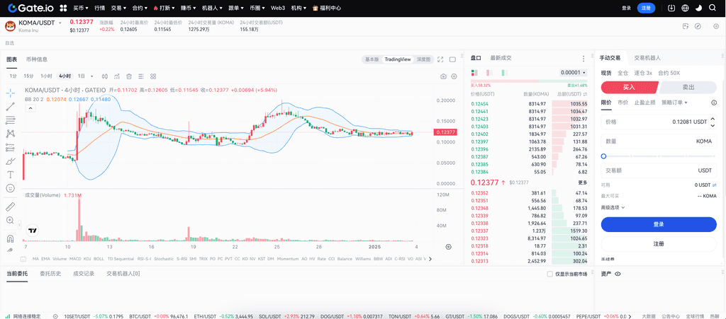Switch chart to TradingView mode
The image size is (726, 319).
397,59
